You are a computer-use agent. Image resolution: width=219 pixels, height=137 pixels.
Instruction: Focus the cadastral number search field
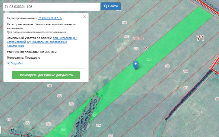[x=51, y=6]
